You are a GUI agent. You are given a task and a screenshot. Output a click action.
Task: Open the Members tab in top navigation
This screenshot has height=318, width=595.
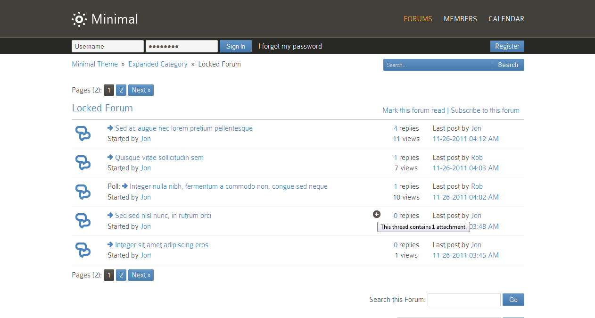point(460,19)
